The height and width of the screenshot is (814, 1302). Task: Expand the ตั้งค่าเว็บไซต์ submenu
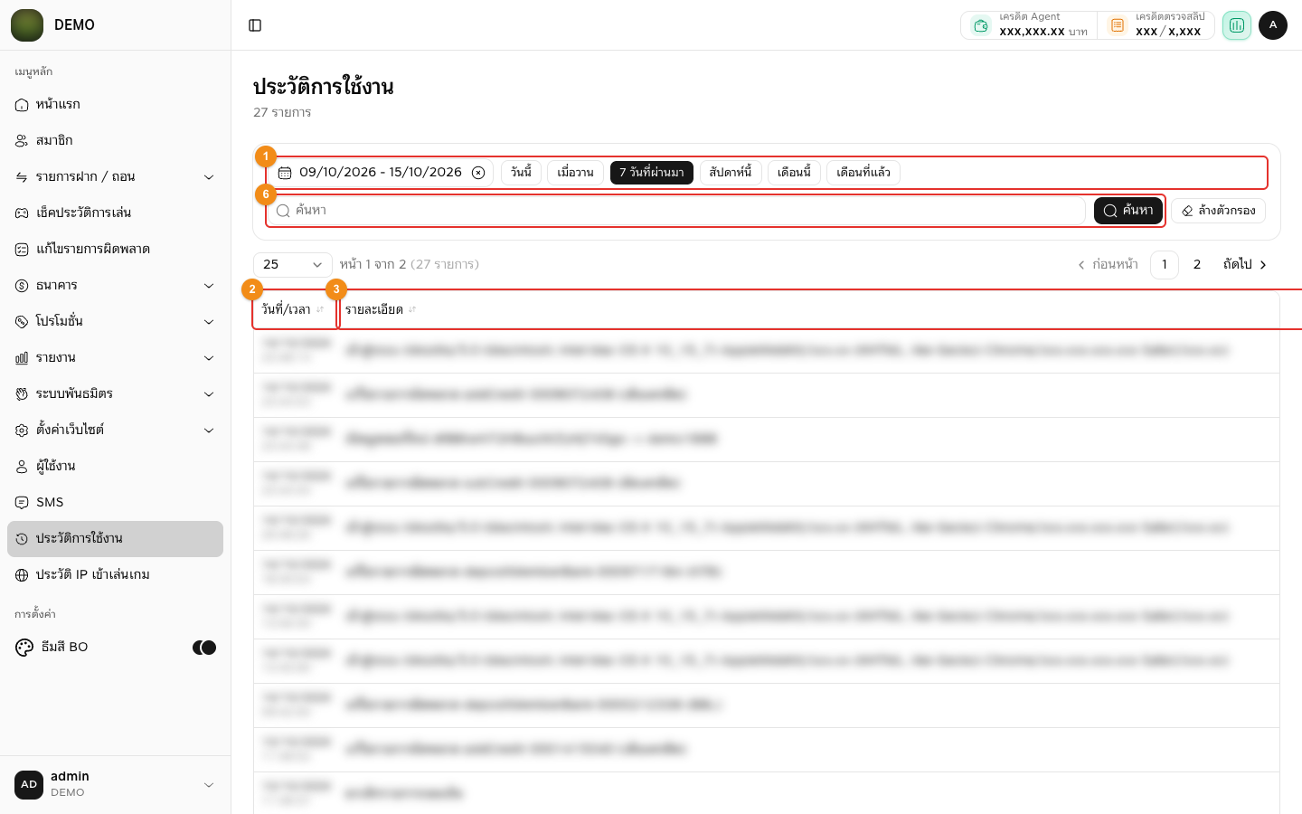(x=115, y=431)
